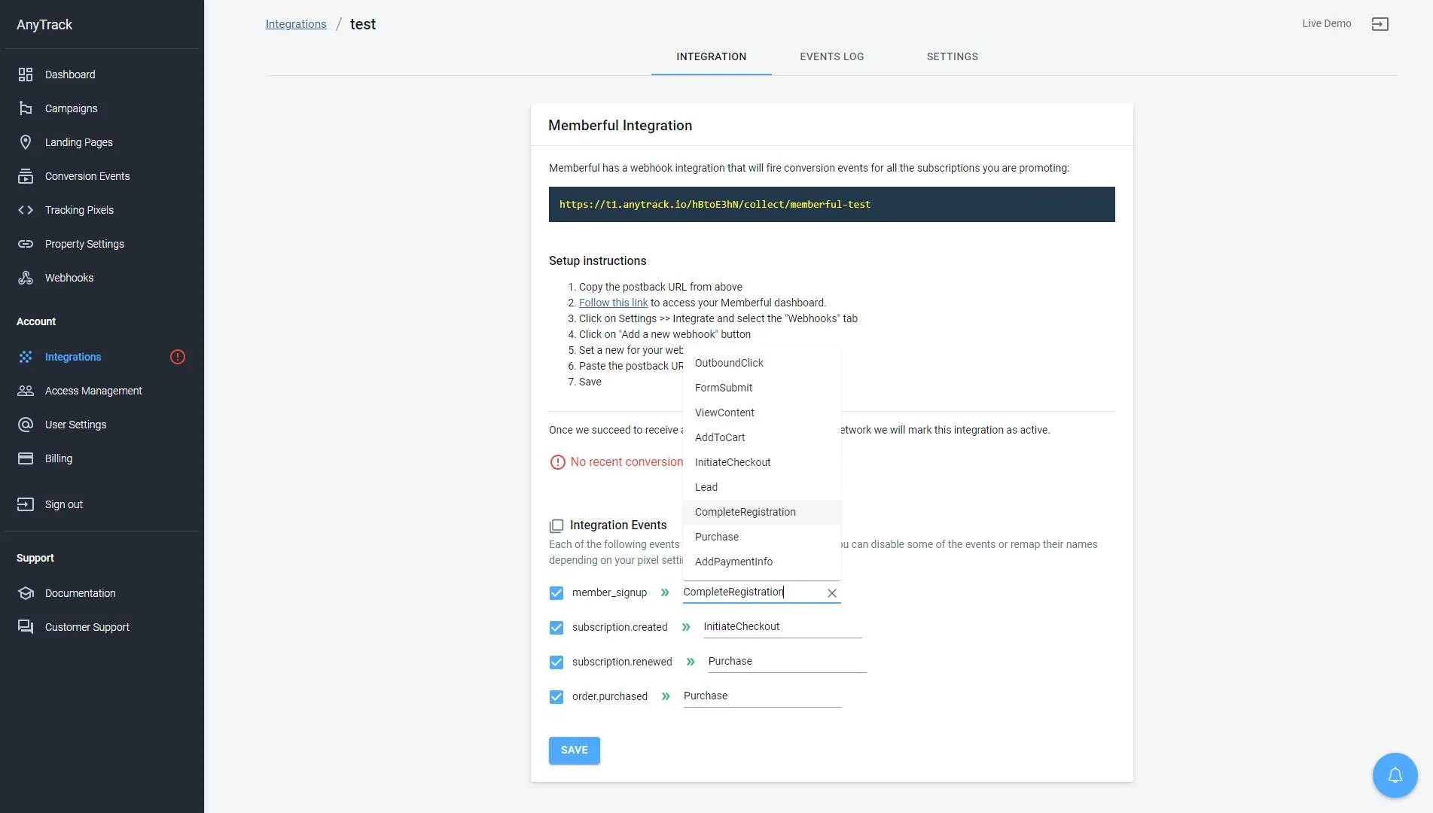The image size is (1433, 813).
Task: Select Lead from dropdown list
Action: click(762, 487)
